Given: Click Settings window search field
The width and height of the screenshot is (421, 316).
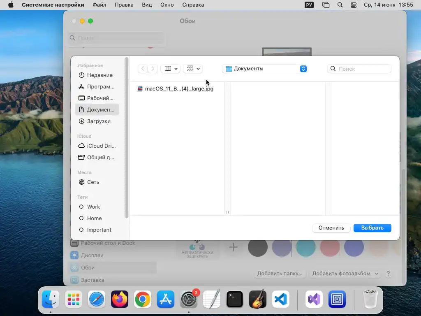Looking at the screenshot, I should click(116, 38).
